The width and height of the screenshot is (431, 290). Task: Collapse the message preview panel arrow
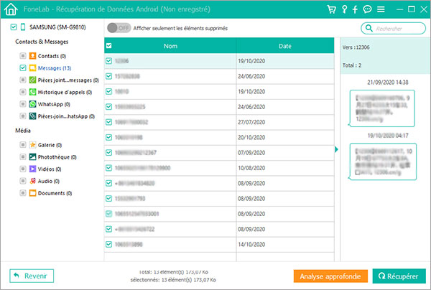click(335, 149)
